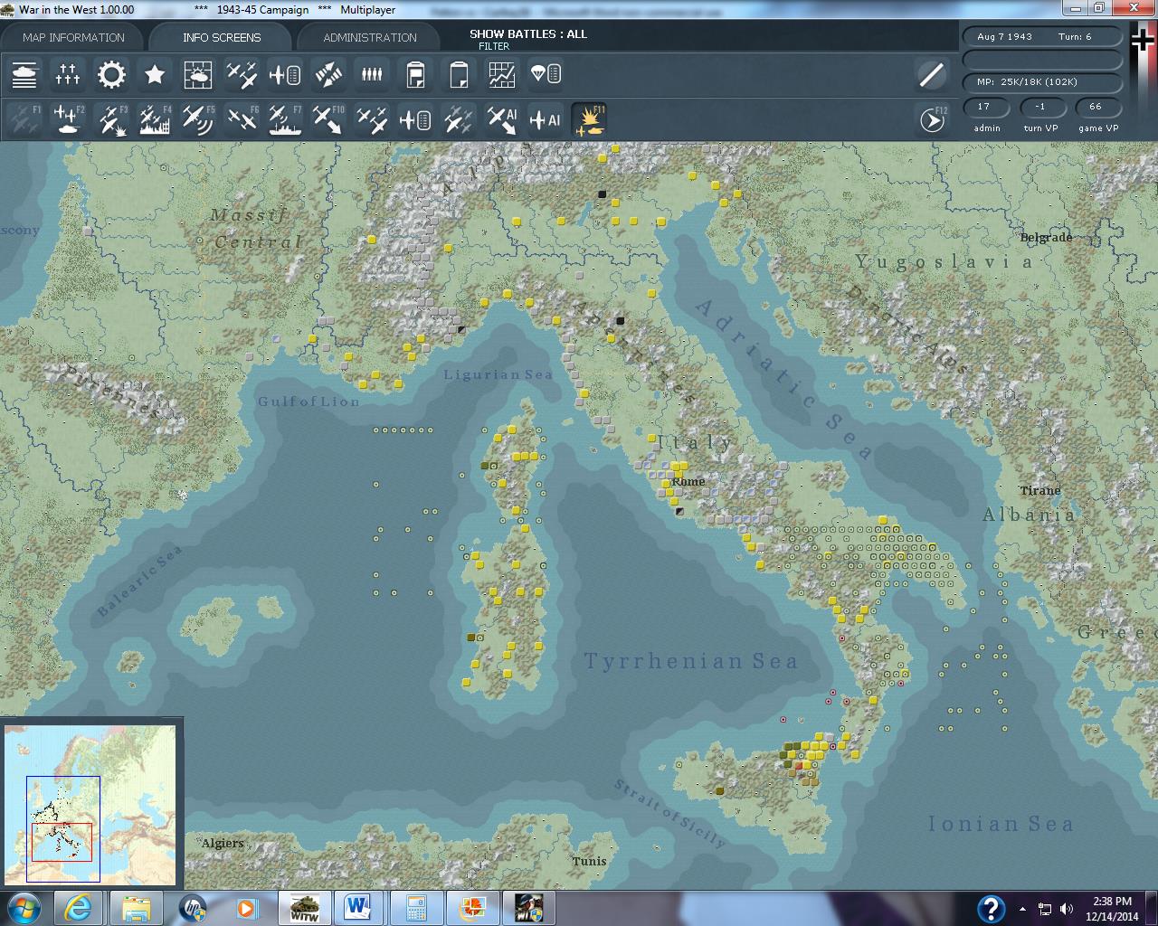Open the production gear icon screen
Image resolution: width=1158 pixels, height=926 pixels.
[111, 74]
